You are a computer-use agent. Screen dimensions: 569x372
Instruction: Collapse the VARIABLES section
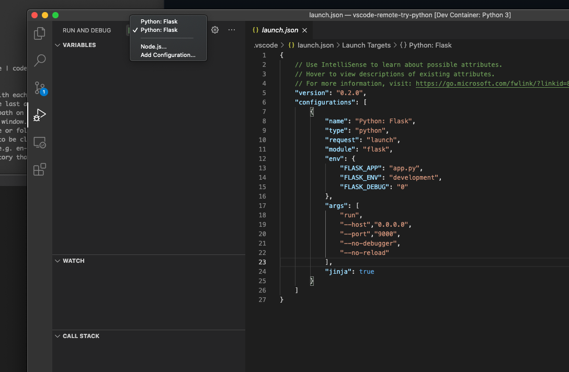(x=79, y=45)
